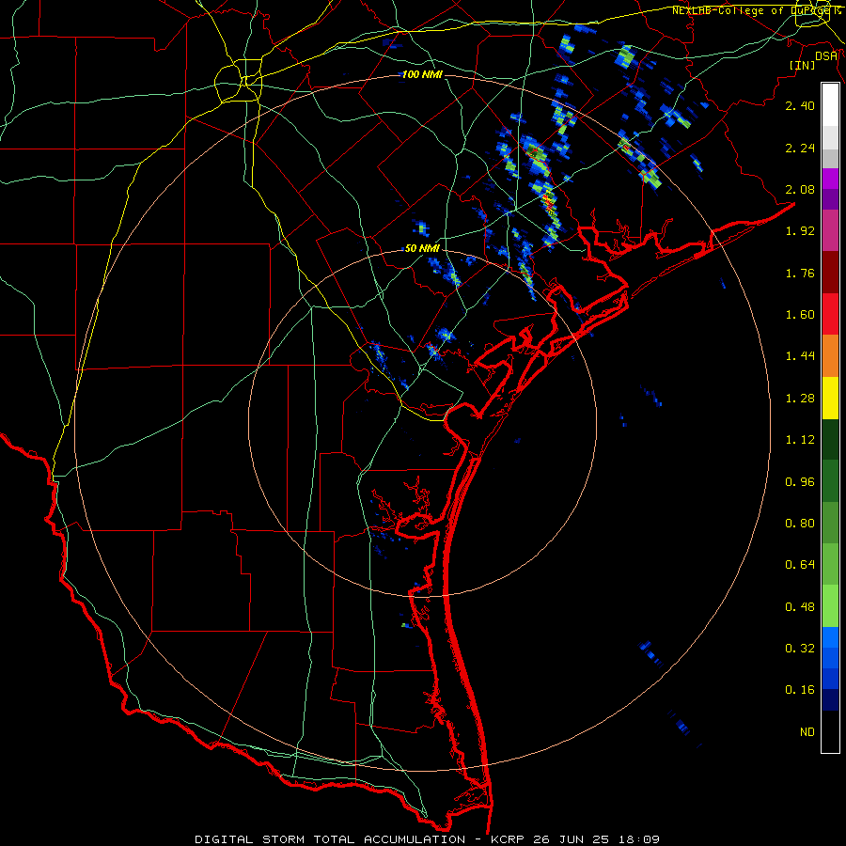Click the 'ND' no-data label
Viewport: 846px width, 846px height.
(x=807, y=732)
